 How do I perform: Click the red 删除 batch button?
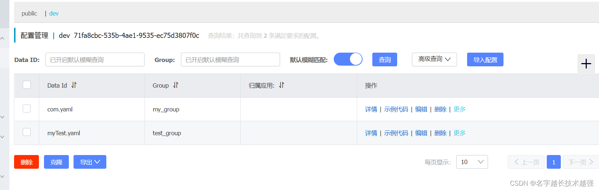click(x=26, y=162)
